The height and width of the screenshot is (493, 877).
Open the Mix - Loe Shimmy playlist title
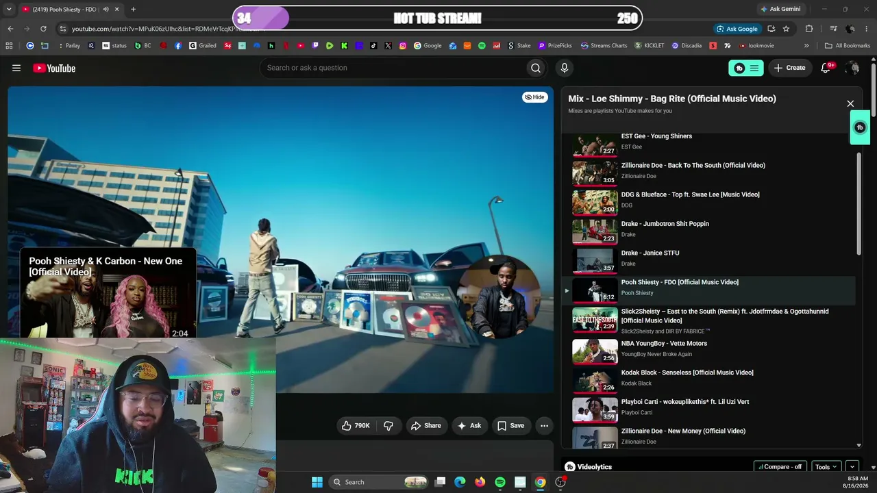tap(672, 99)
